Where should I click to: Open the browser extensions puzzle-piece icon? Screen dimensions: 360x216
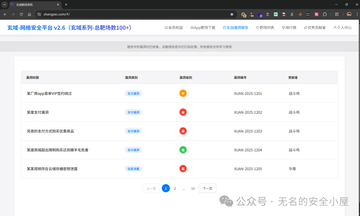pos(325,14)
